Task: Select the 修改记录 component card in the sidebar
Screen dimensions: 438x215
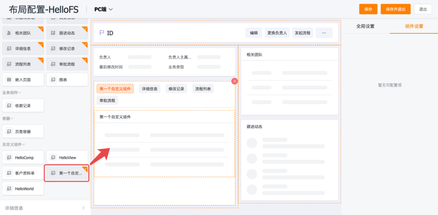Action: pos(67,48)
